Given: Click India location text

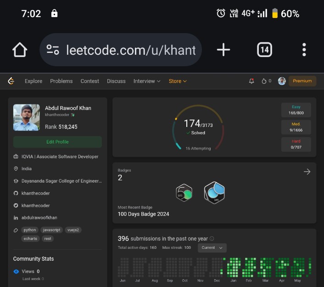Looking at the screenshot, I should pos(27,168).
